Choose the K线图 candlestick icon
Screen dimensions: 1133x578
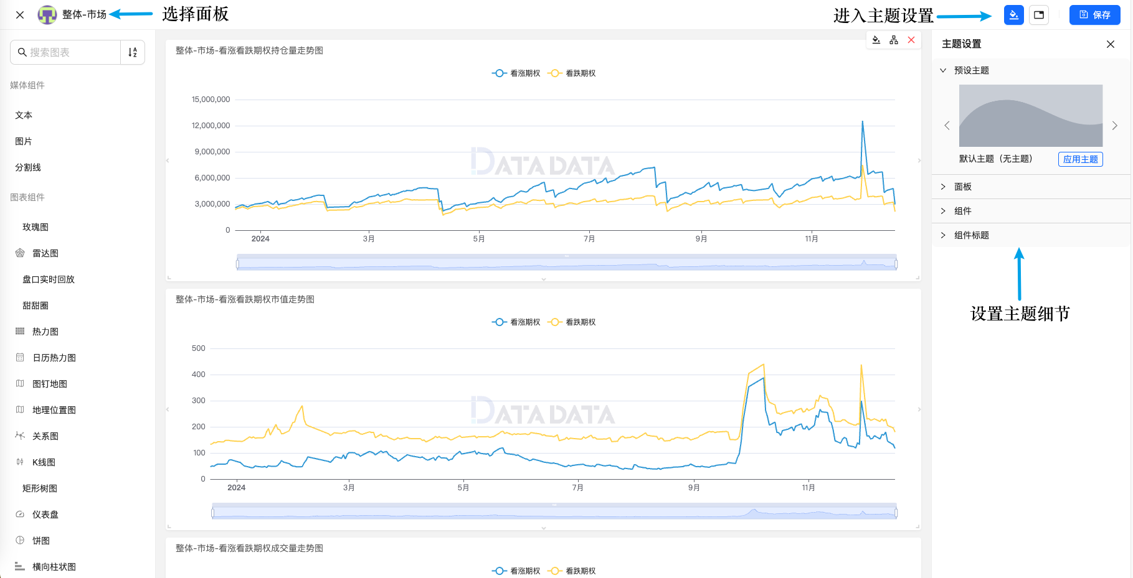[20, 462]
